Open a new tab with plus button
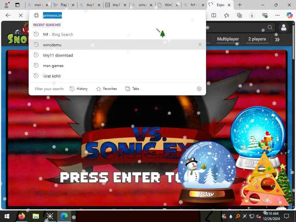296x222 pixels. [x=240, y=5]
